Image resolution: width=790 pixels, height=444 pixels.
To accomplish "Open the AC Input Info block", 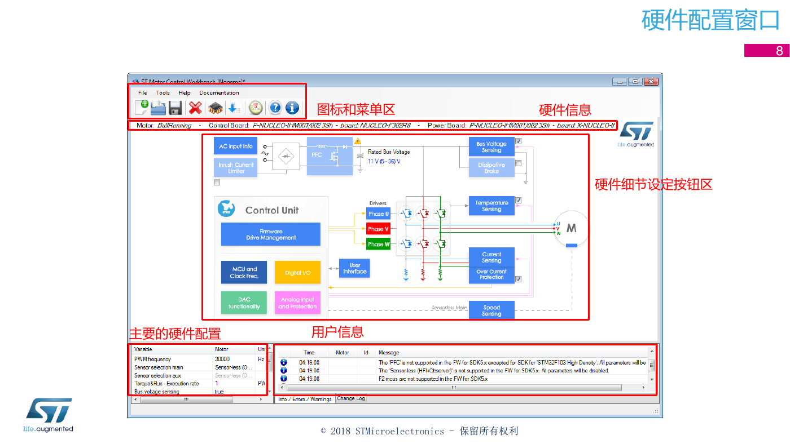I will [x=236, y=146].
